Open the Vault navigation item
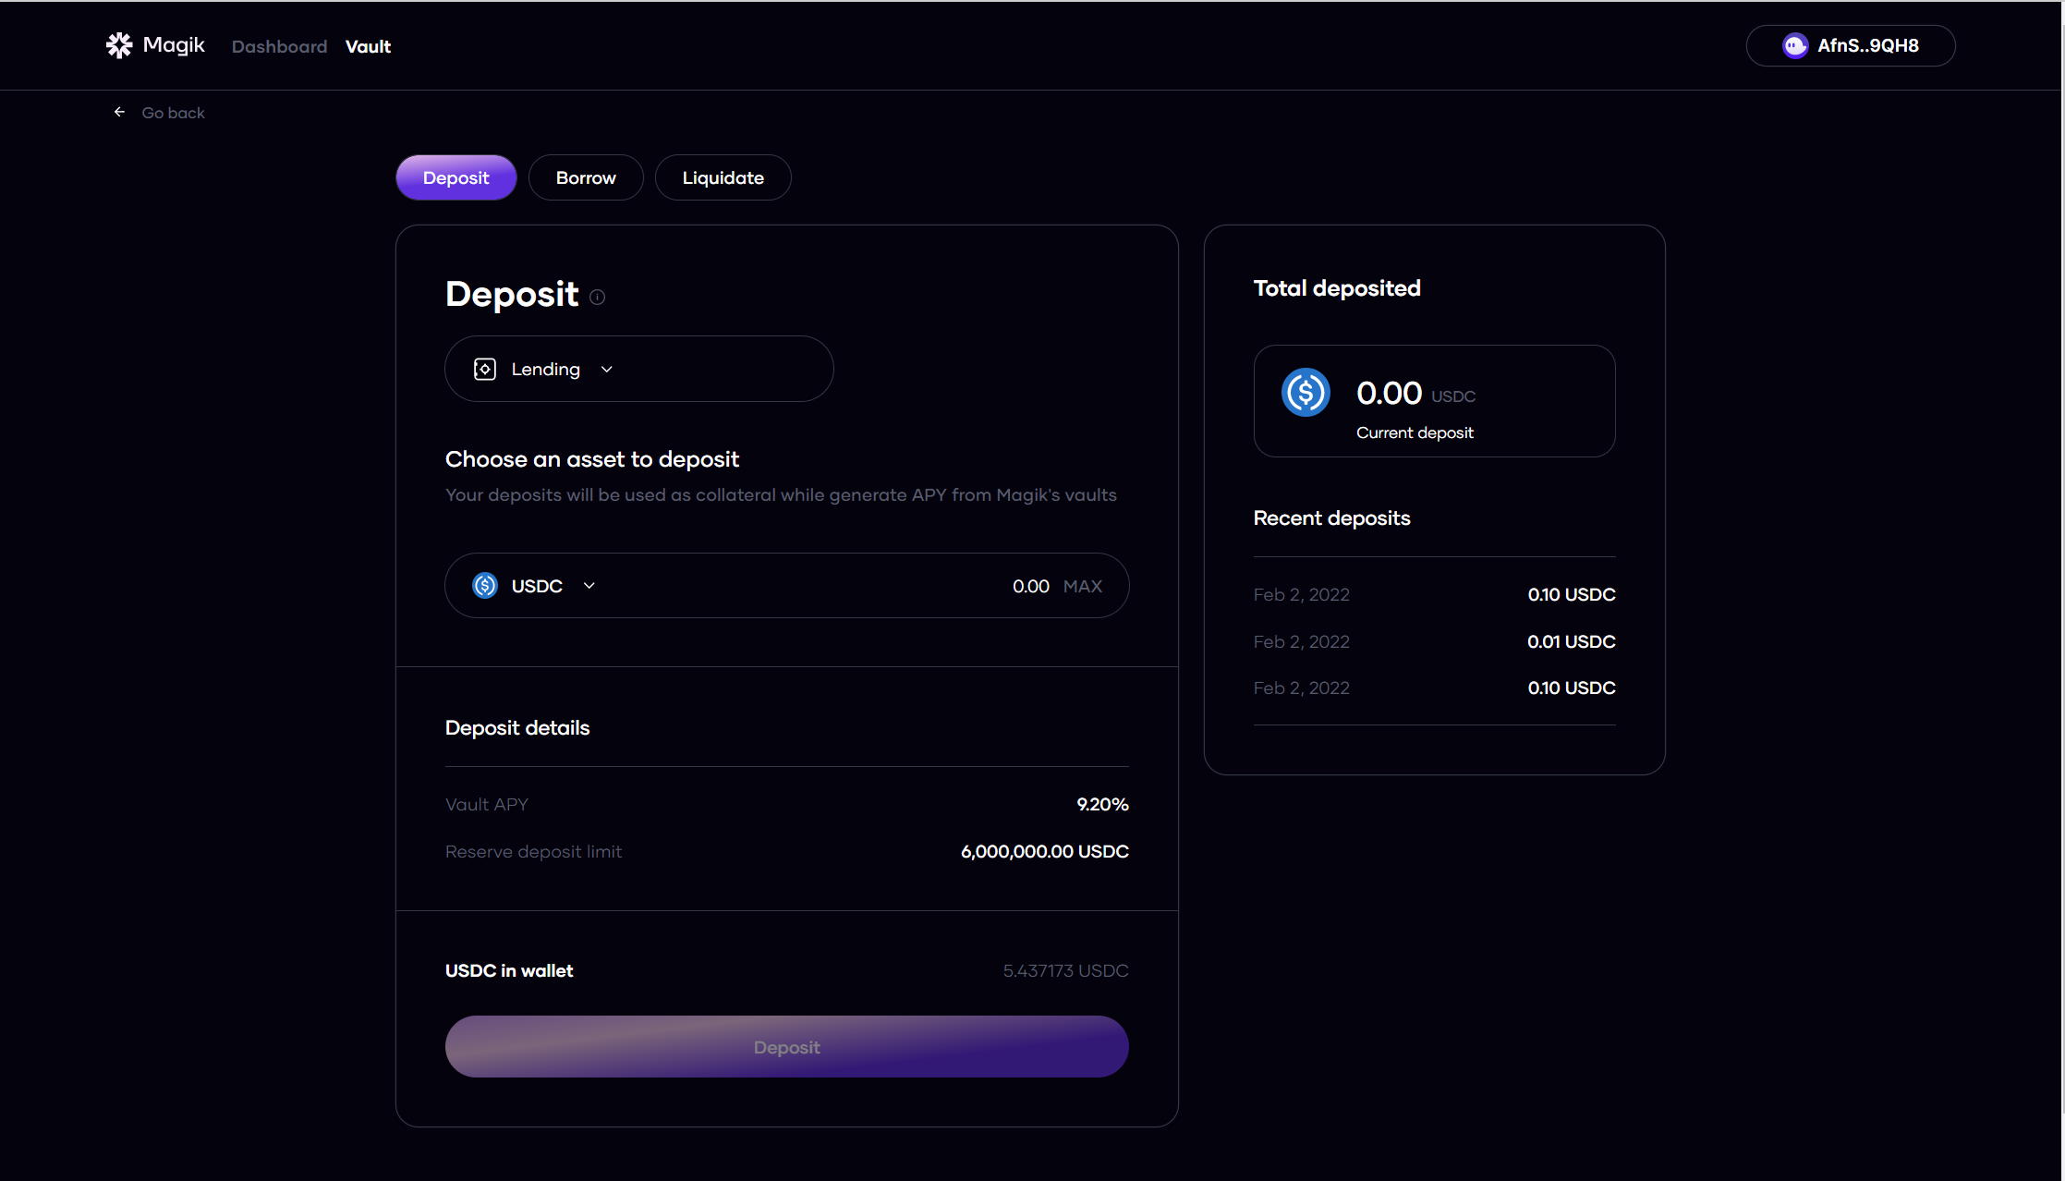This screenshot has height=1181, width=2065. pyautogui.click(x=368, y=46)
